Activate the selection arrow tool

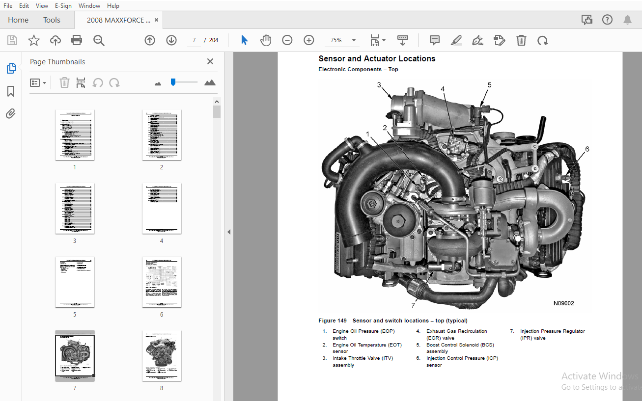[x=244, y=40]
